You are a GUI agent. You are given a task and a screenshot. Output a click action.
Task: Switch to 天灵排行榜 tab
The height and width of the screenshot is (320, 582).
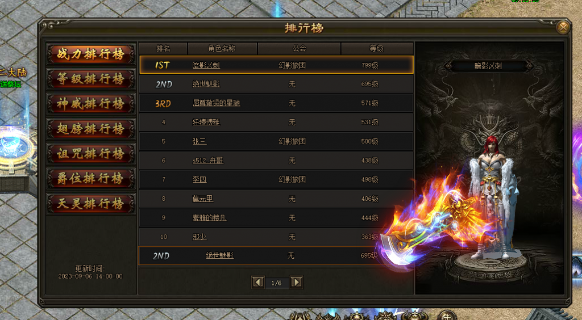(x=91, y=203)
